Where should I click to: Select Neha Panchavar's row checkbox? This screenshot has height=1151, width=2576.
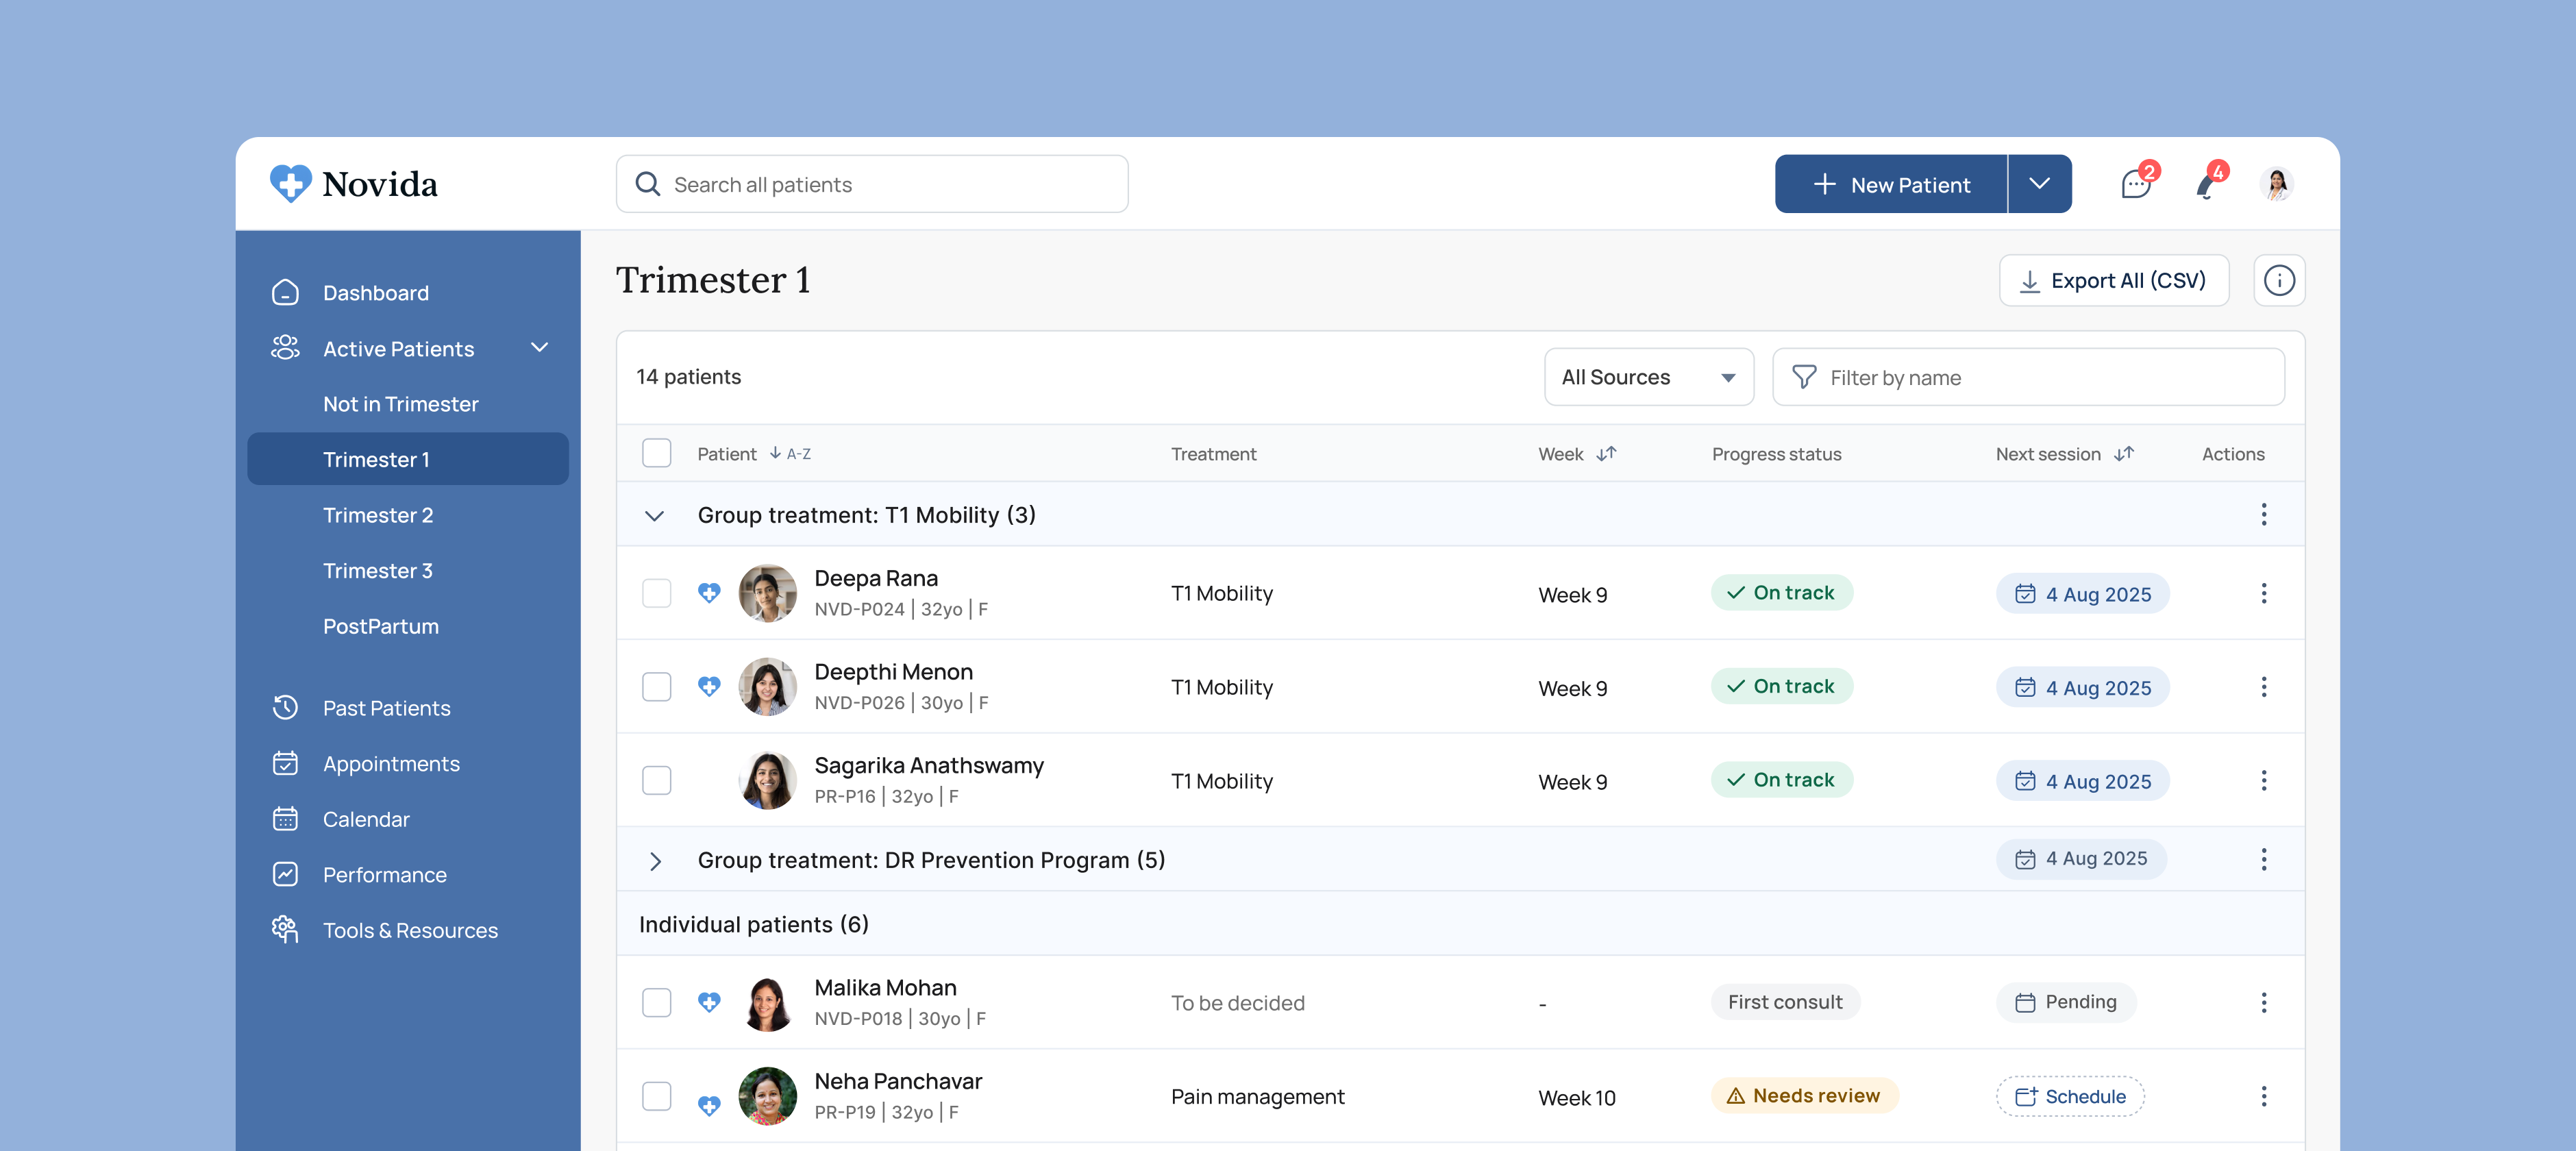point(656,1096)
